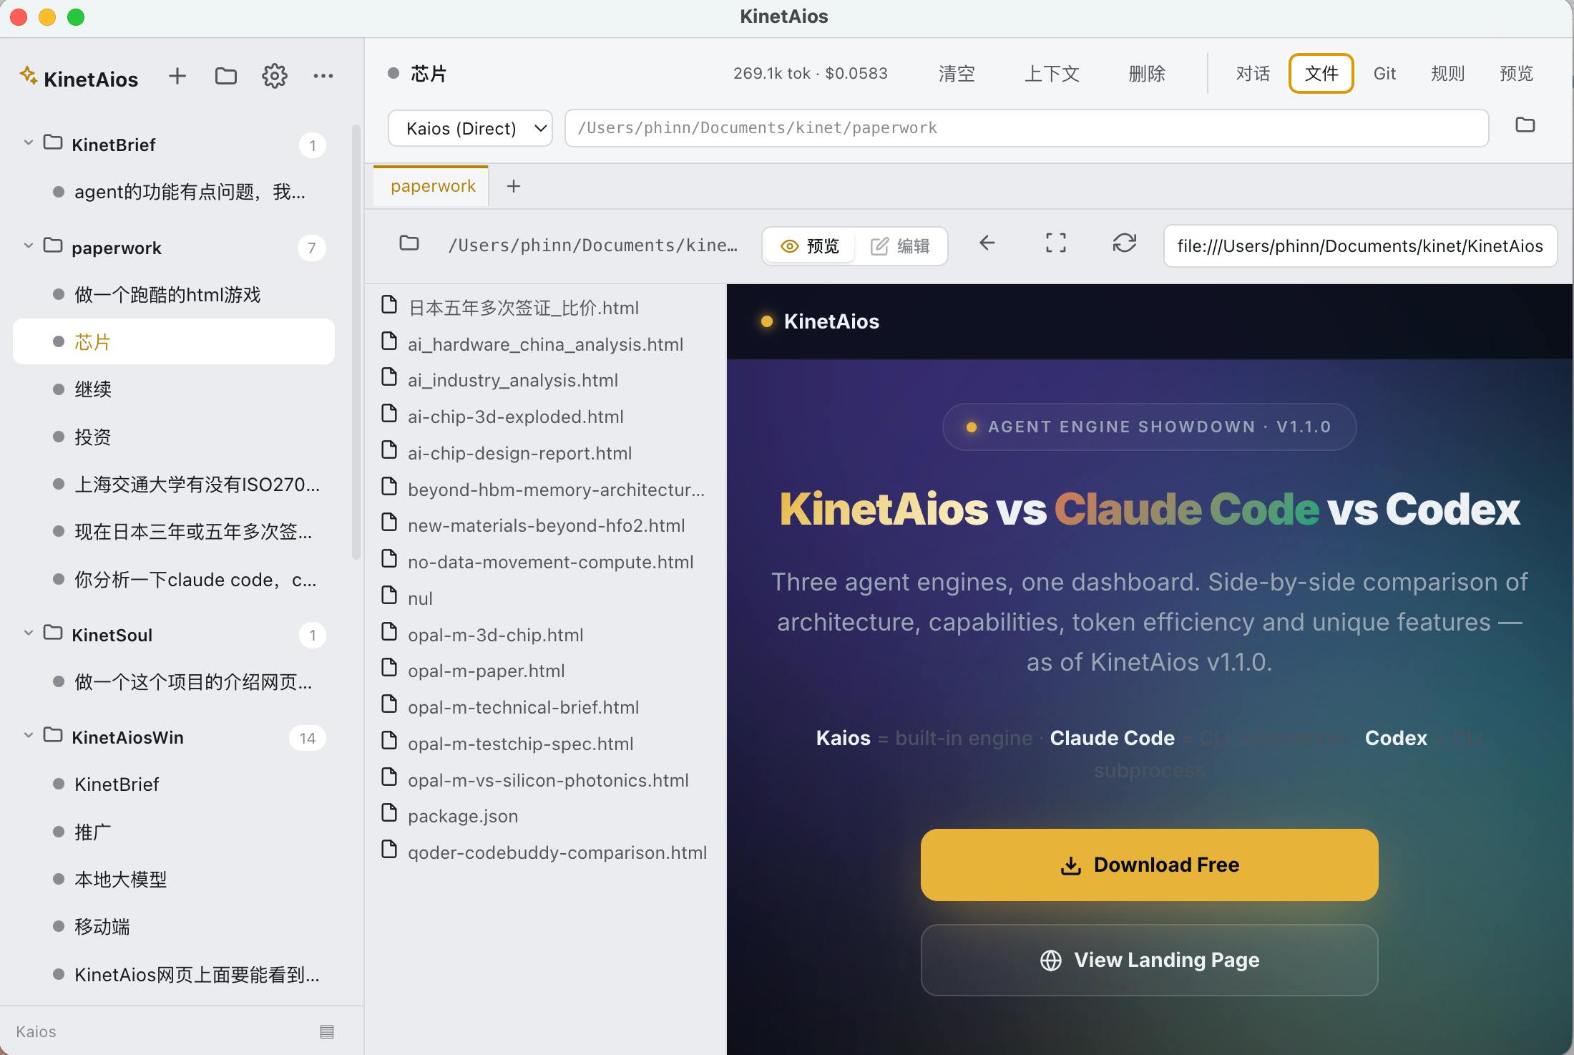Click file icon for opal-m-paper.html
This screenshot has width=1574, height=1055.
point(389,669)
